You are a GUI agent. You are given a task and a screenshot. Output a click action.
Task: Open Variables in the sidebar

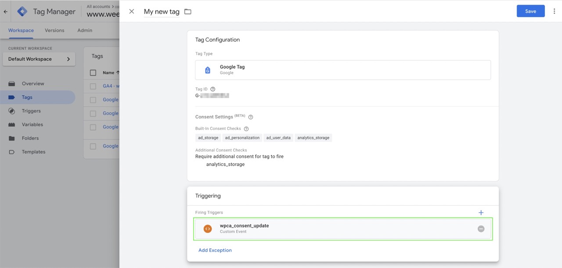click(32, 125)
